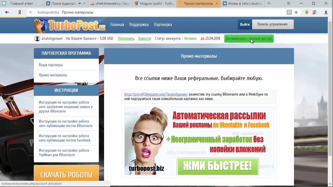Open the Поддержка menu item
This screenshot has height=187, width=333.
(x=139, y=24)
